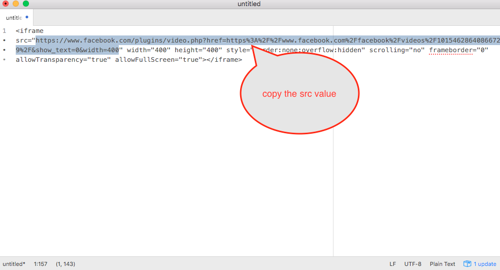The width and height of the screenshot is (500, 270).
Task: Click the allowFullScreen="true" attribute
Action: tap(158, 60)
